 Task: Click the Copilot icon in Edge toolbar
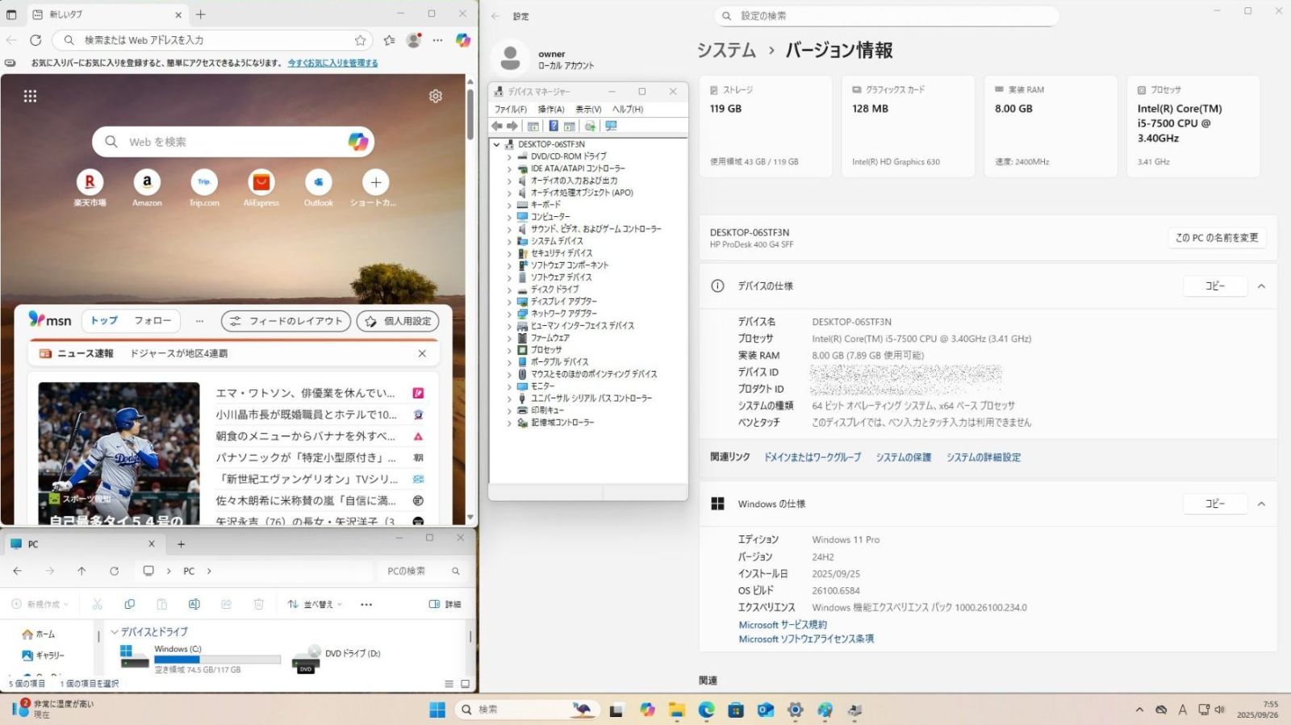(x=462, y=40)
